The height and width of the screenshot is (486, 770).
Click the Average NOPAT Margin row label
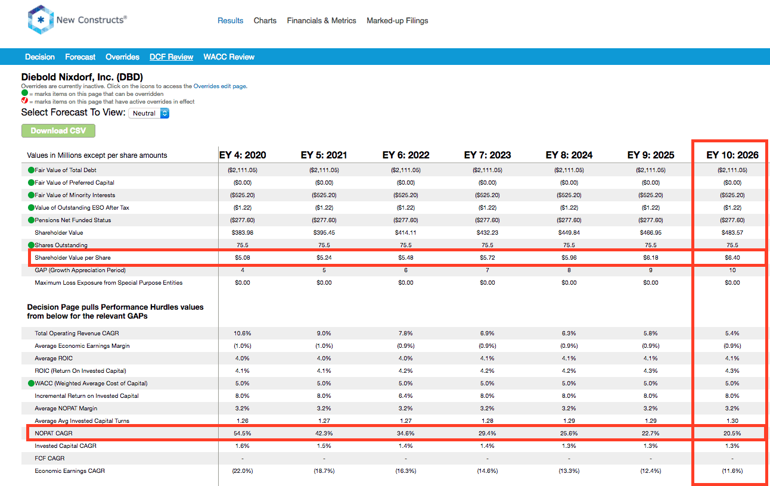click(66, 409)
